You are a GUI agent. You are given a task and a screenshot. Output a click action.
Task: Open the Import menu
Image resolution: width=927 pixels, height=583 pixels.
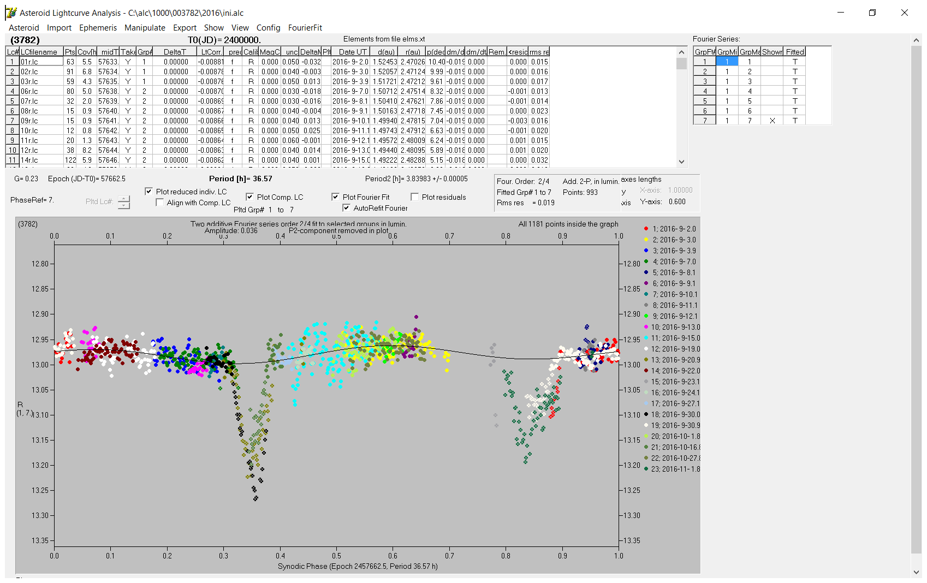[x=59, y=28]
